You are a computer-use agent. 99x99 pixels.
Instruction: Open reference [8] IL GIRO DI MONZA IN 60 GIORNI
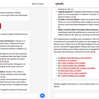point(73,76)
